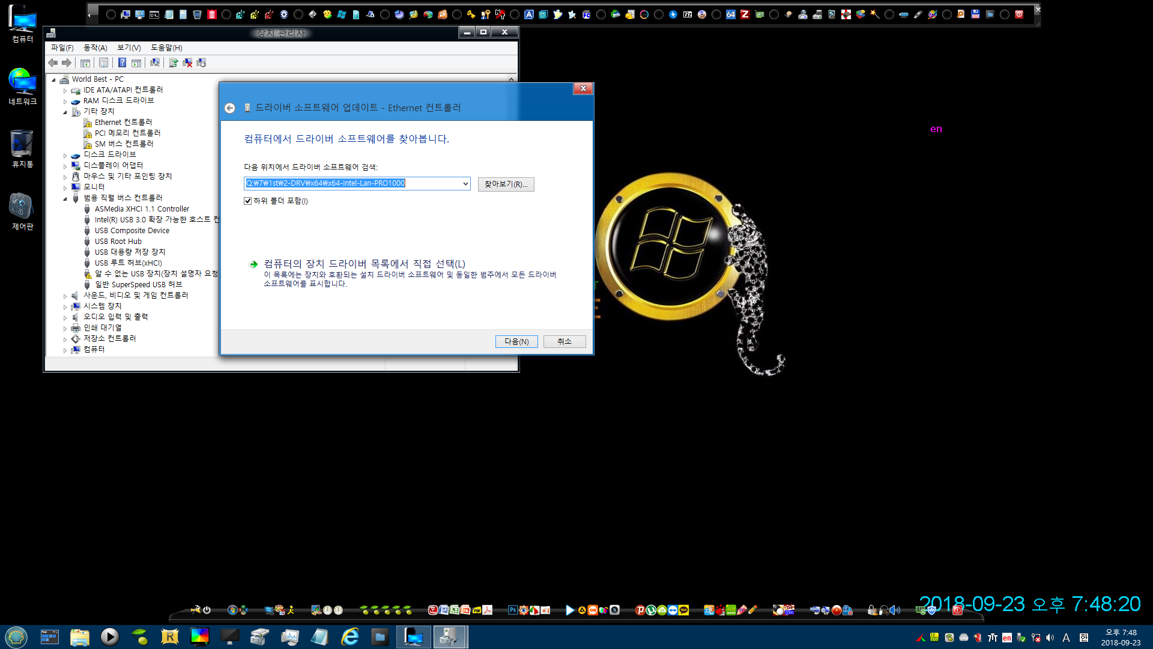Screen dimensions: 1153x649
Task: Click the volume speaker icon in system tray
Action: point(1050,638)
